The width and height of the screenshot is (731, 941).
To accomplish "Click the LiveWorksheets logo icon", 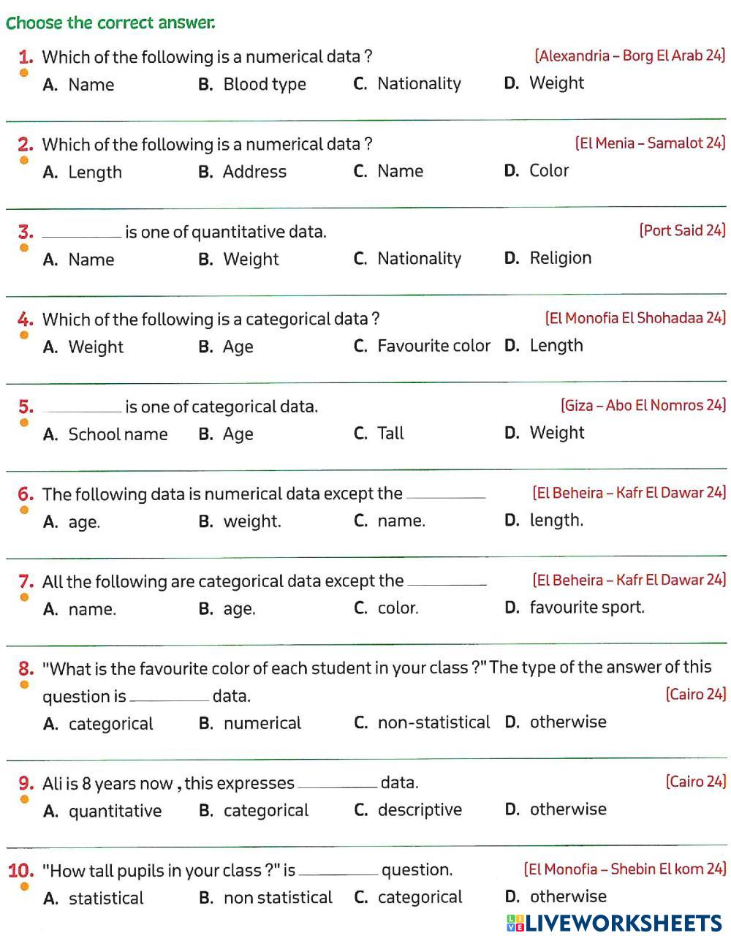I will point(515,923).
